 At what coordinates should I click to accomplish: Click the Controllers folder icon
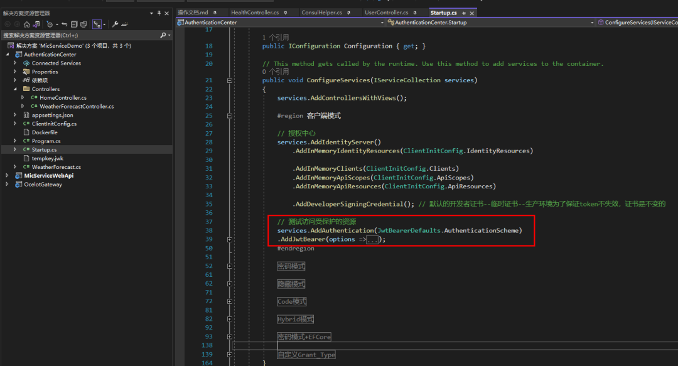click(x=26, y=89)
